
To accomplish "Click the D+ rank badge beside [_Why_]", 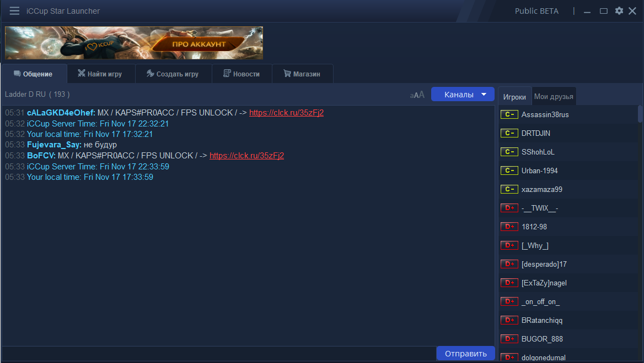I will point(509,245).
